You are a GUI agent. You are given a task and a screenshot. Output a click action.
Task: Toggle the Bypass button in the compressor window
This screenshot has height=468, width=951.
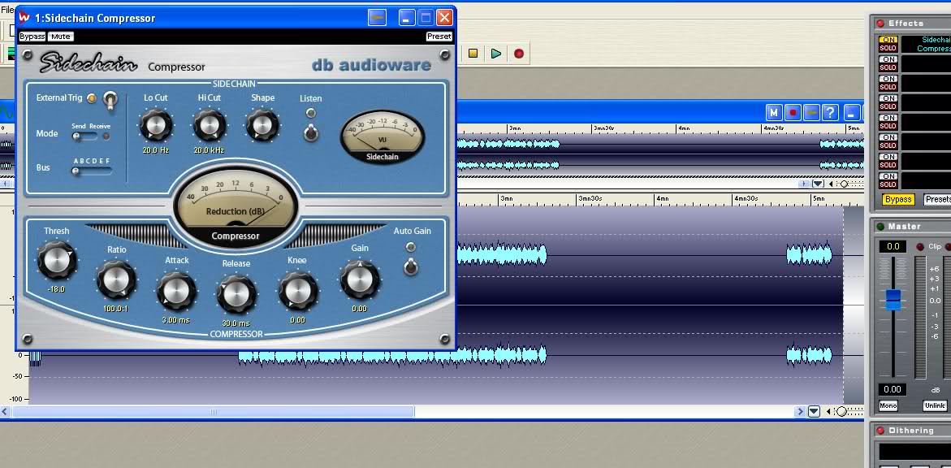(32, 37)
